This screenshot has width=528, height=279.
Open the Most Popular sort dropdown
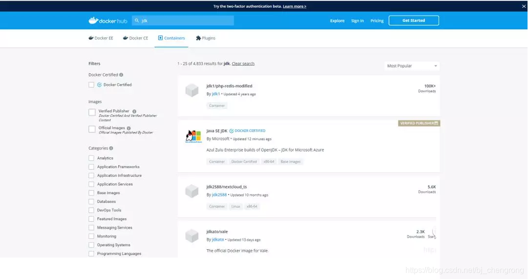tap(412, 66)
